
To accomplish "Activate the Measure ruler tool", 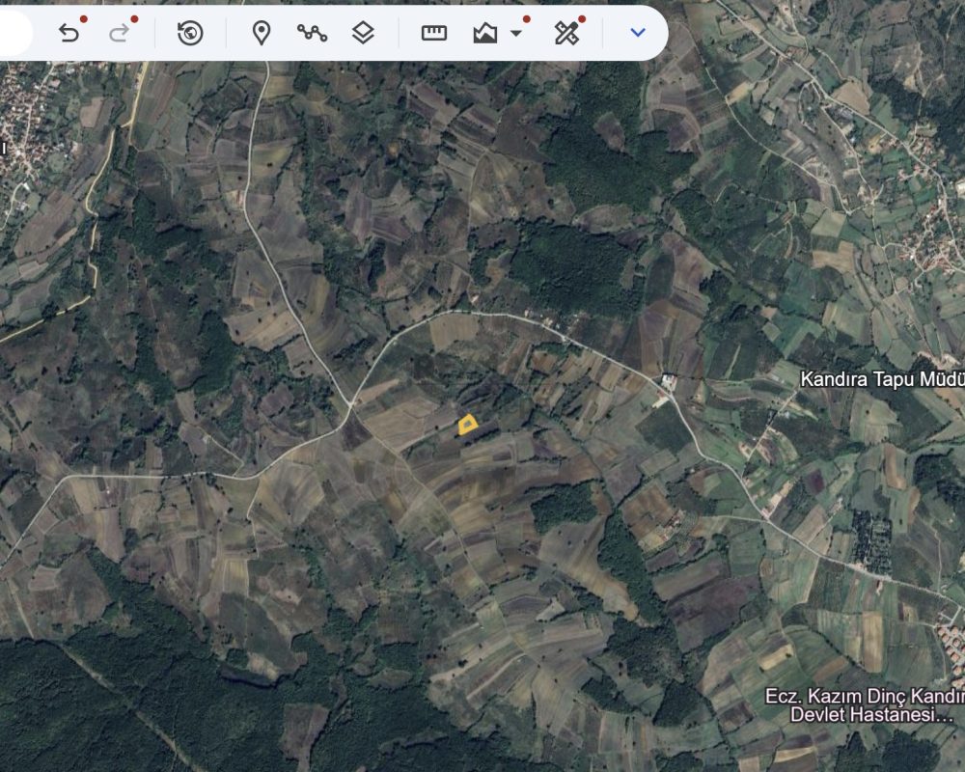I will 434,33.
